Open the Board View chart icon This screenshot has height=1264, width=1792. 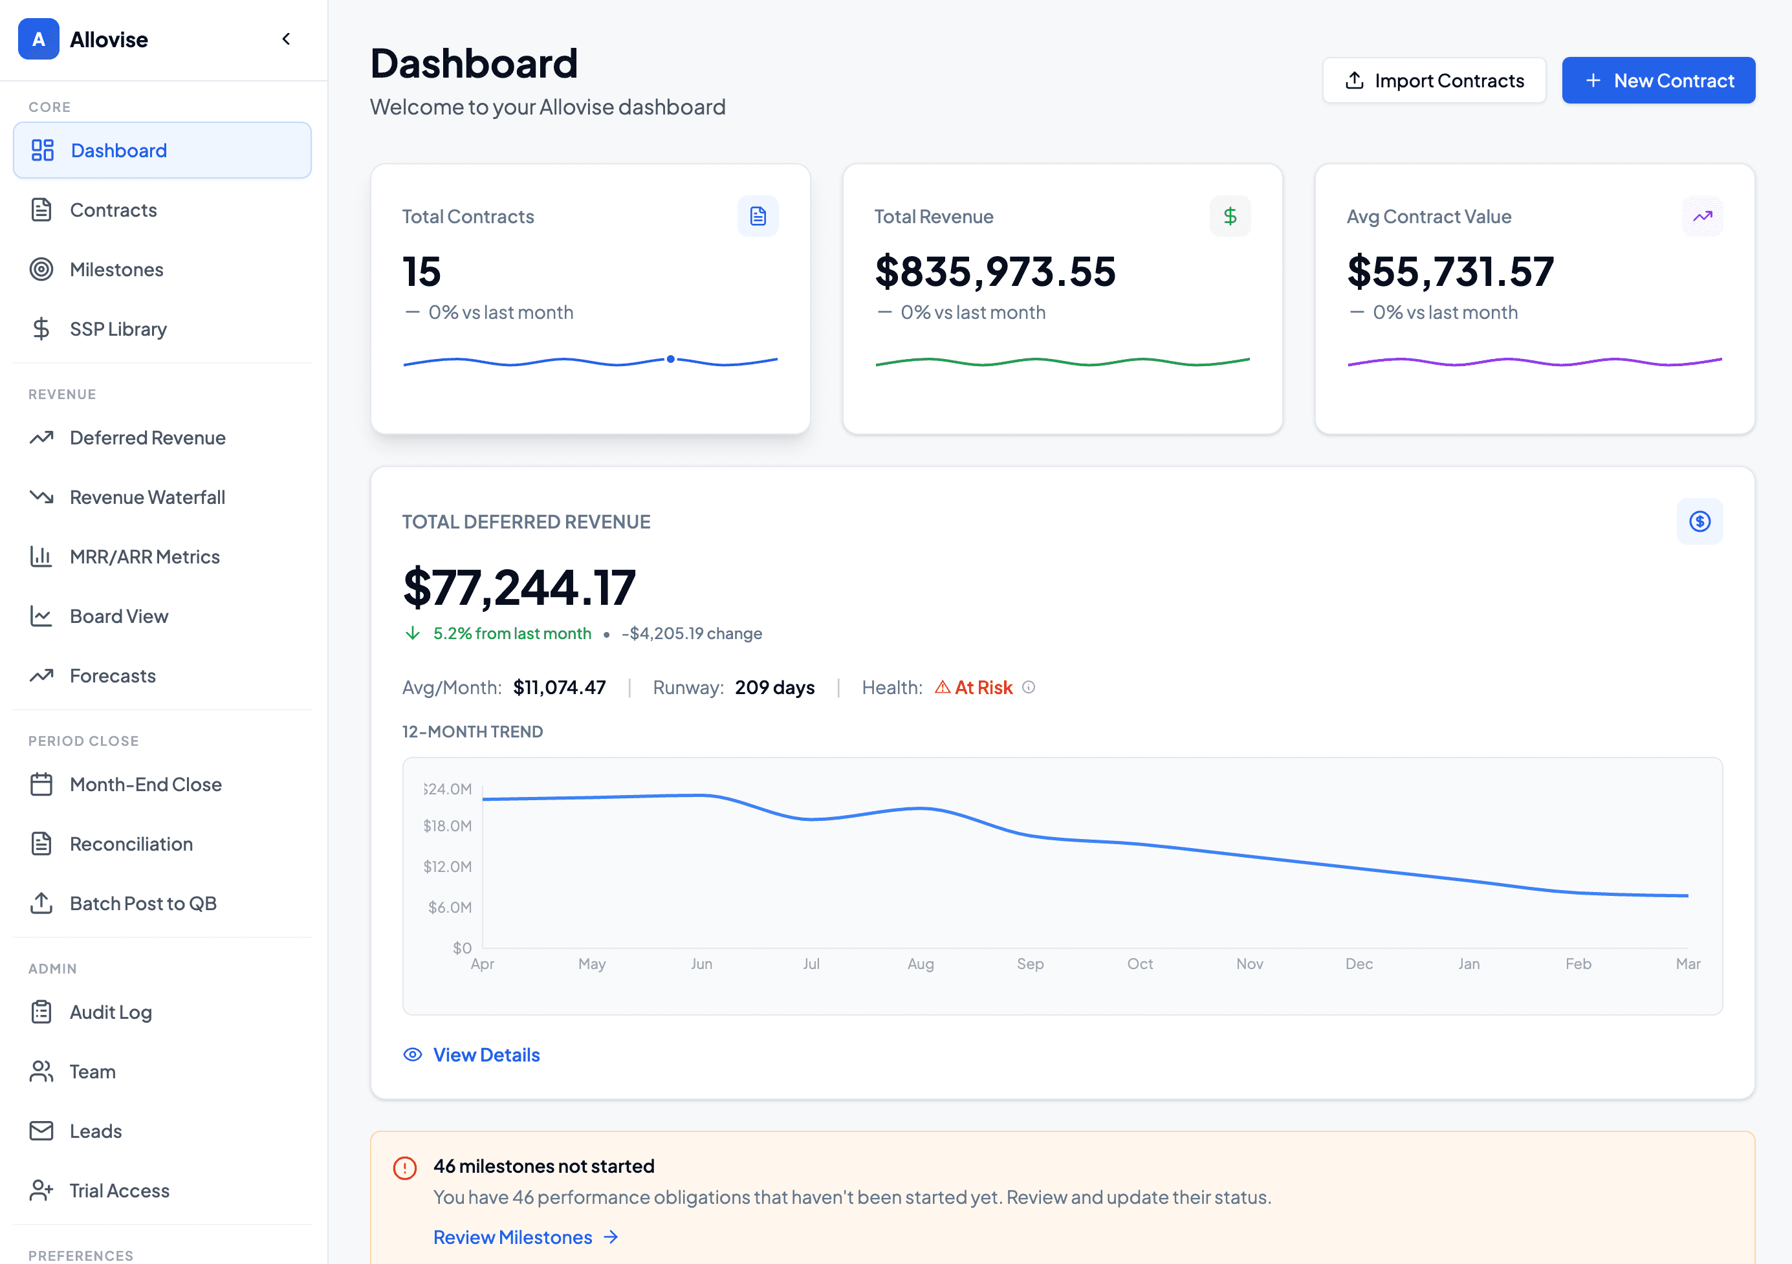pyautogui.click(x=43, y=616)
